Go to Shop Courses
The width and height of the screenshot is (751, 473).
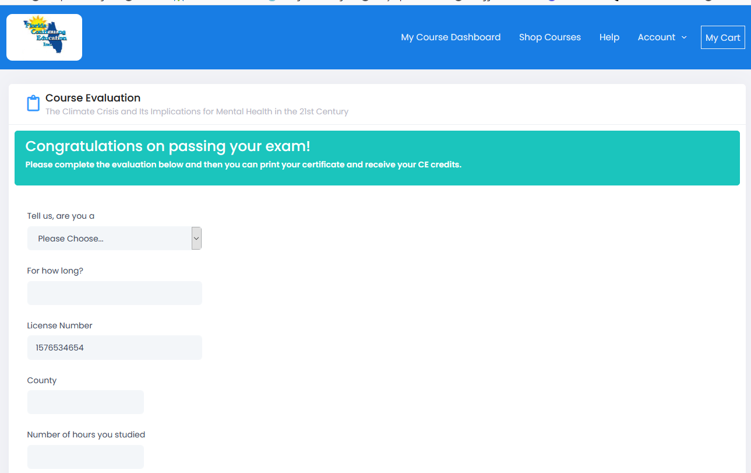(x=549, y=37)
